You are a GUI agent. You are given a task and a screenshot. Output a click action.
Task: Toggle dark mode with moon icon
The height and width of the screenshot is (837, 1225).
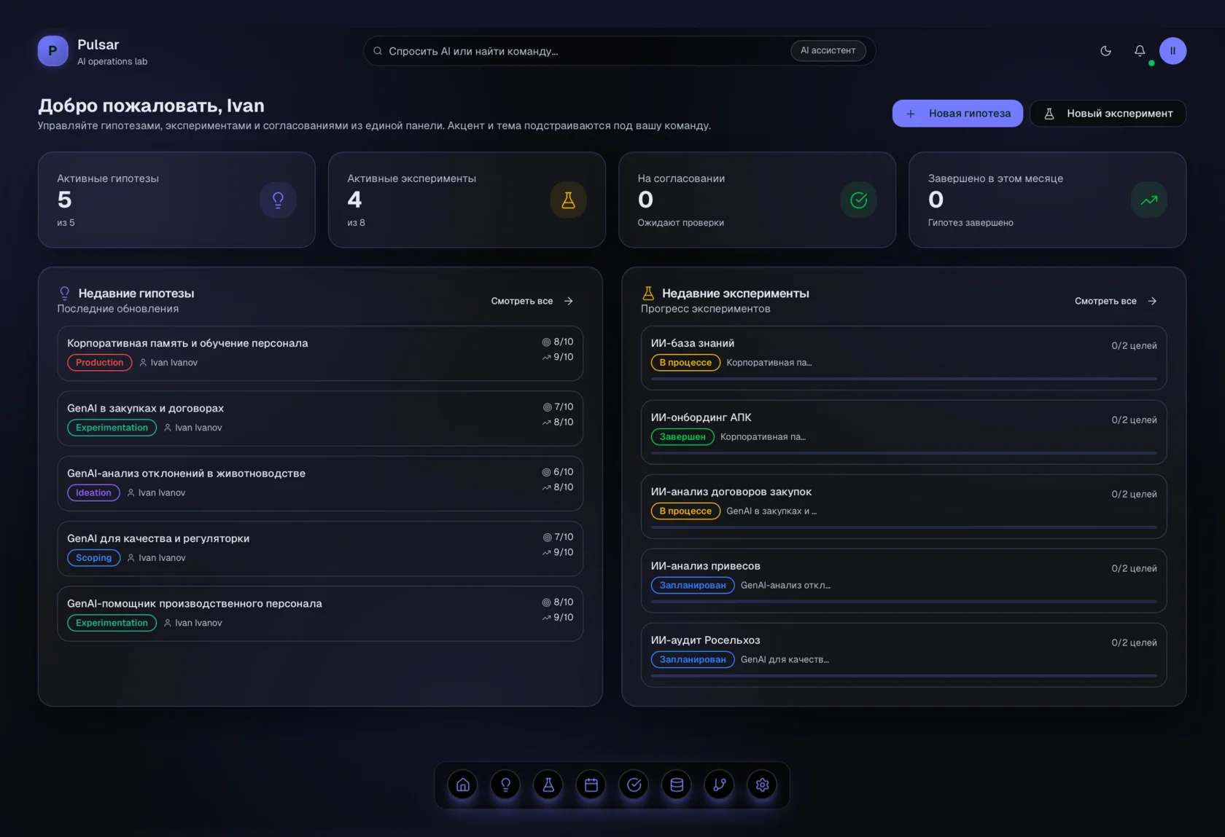(x=1105, y=51)
